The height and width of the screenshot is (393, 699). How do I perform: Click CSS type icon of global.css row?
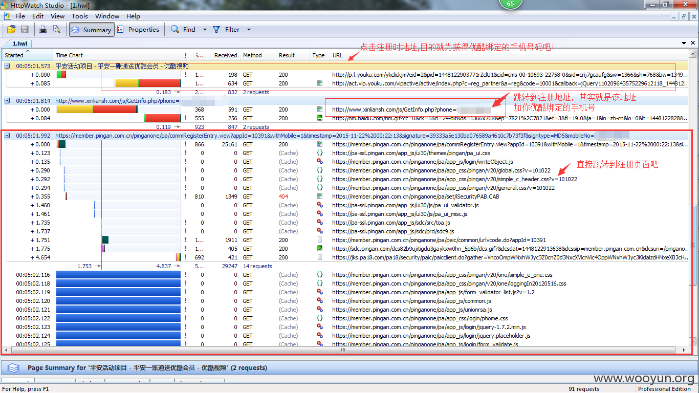(320, 170)
